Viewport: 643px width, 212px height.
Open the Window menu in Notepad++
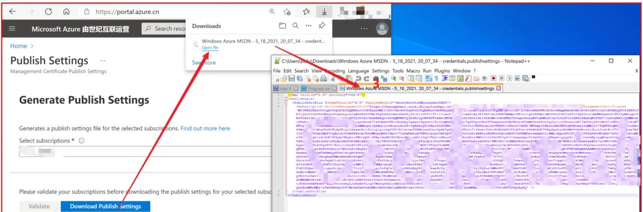click(x=461, y=71)
